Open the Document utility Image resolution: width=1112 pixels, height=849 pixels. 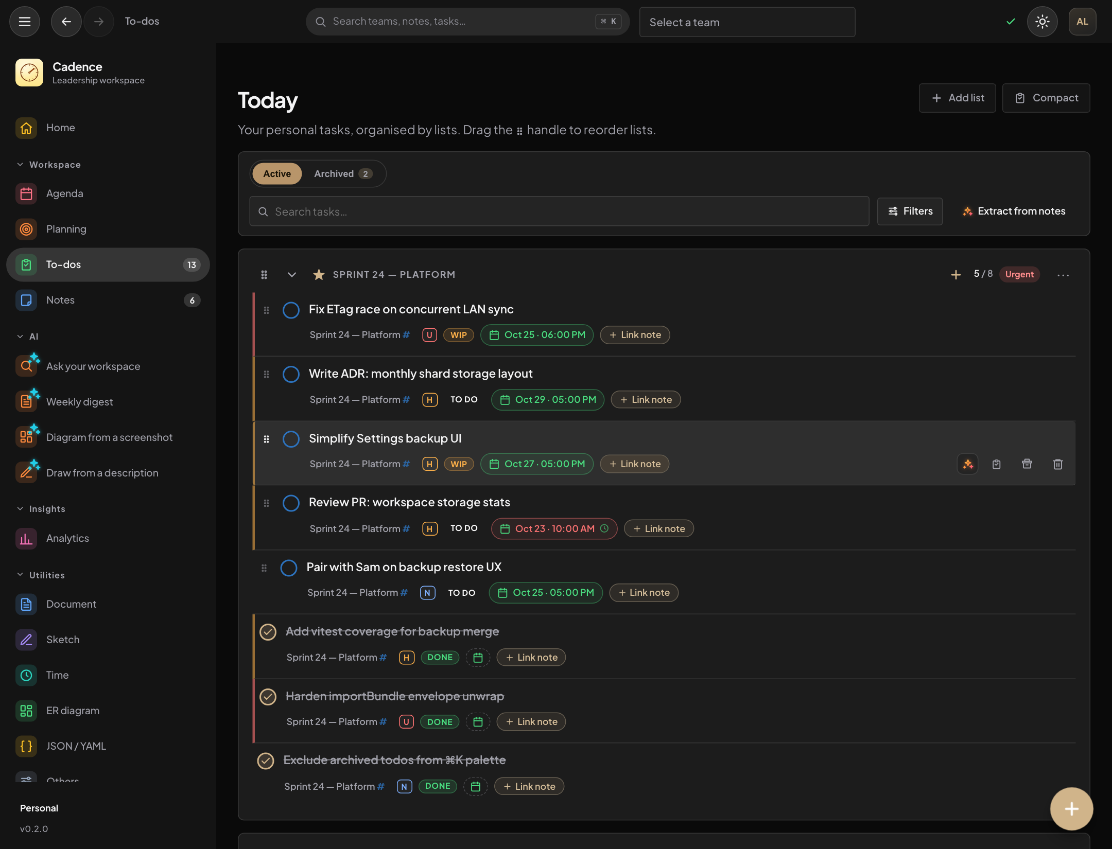pyautogui.click(x=108, y=604)
